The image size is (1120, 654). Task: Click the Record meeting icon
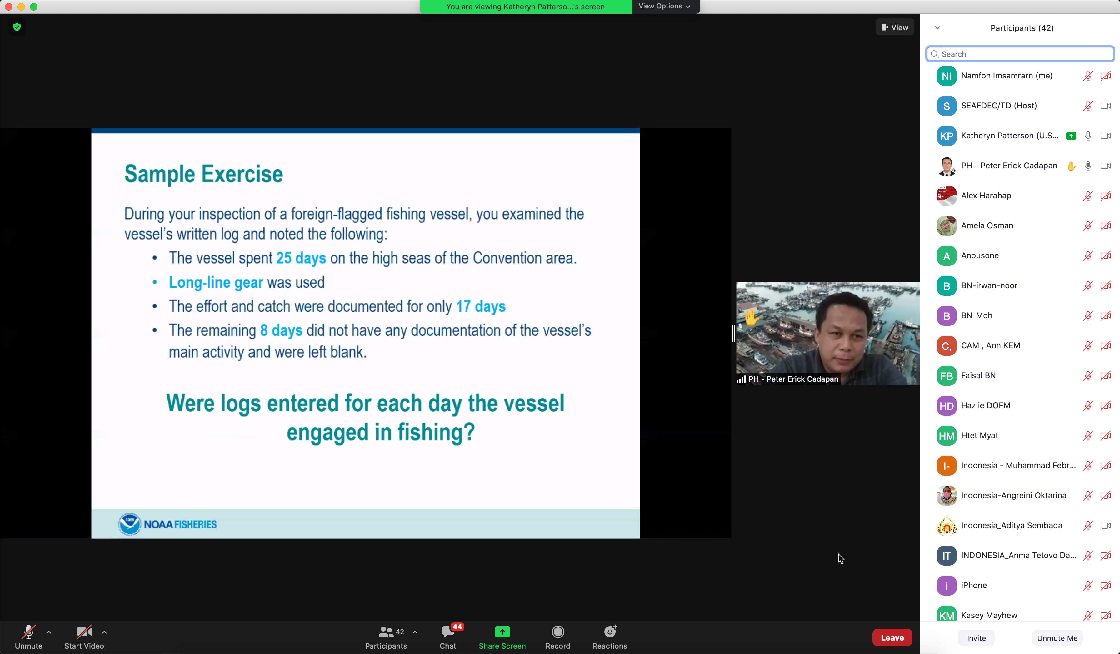point(557,632)
